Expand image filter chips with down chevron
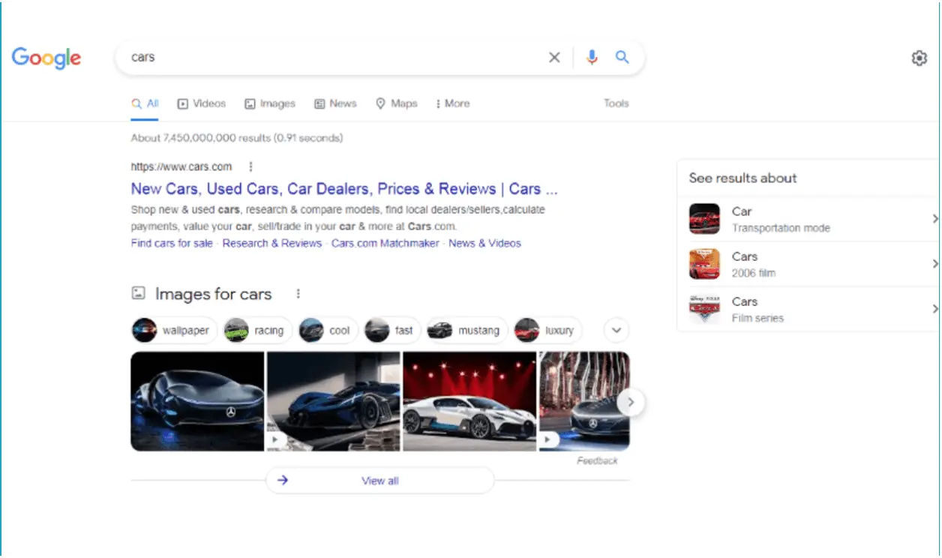This screenshot has width=942, height=558. pyautogui.click(x=616, y=330)
